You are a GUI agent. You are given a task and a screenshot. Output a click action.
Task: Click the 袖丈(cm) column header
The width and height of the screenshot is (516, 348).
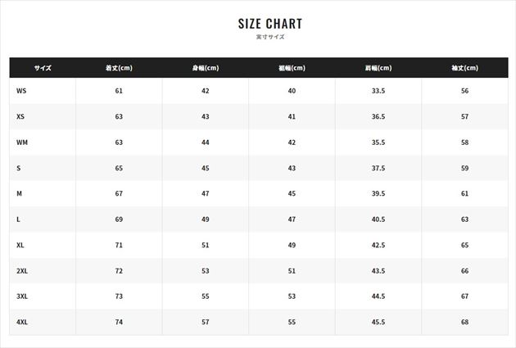pos(464,68)
